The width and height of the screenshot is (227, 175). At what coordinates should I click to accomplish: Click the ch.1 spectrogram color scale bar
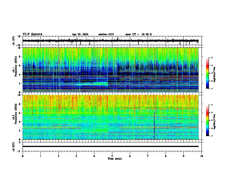click(x=207, y=73)
